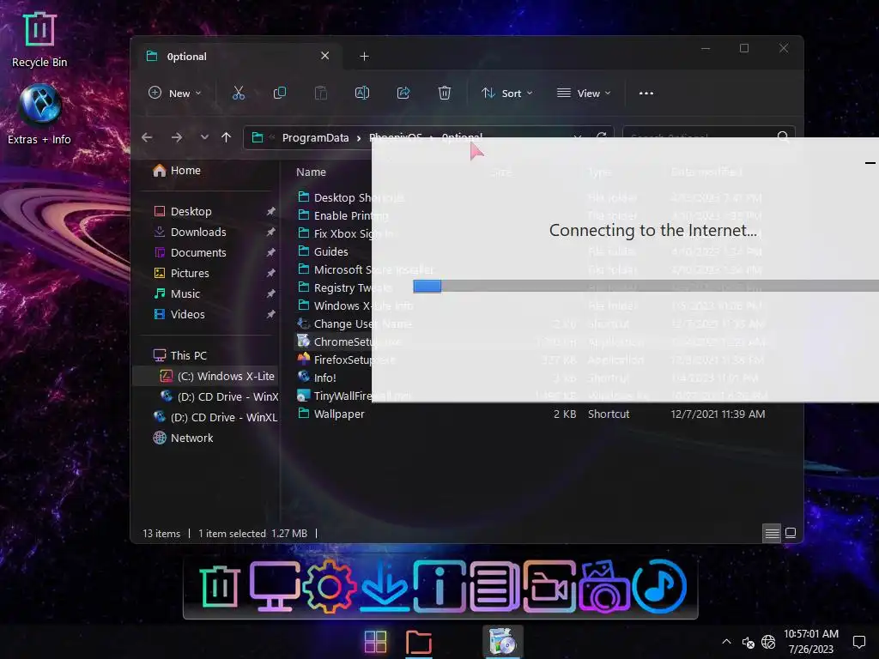Image resolution: width=879 pixels, height=659 pixels.
Task: Show hidden system tray icons chevron
Action: [x=726, y=642]
